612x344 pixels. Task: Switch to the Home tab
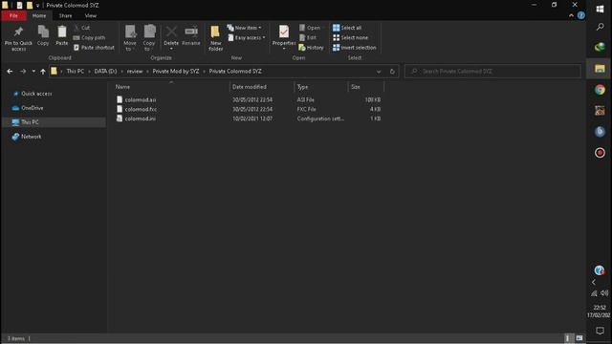point(39,15)
